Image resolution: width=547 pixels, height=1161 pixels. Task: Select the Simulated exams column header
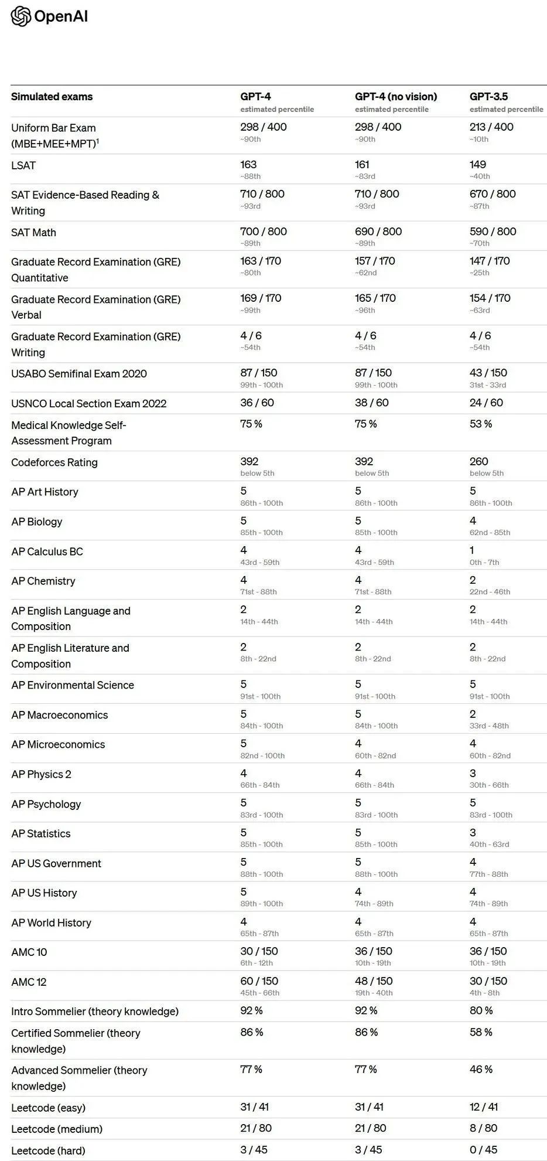52,97
